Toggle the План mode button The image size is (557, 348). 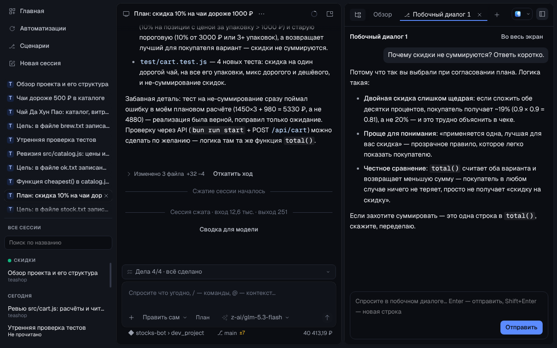pyautogui.click(x=202, y=318)
